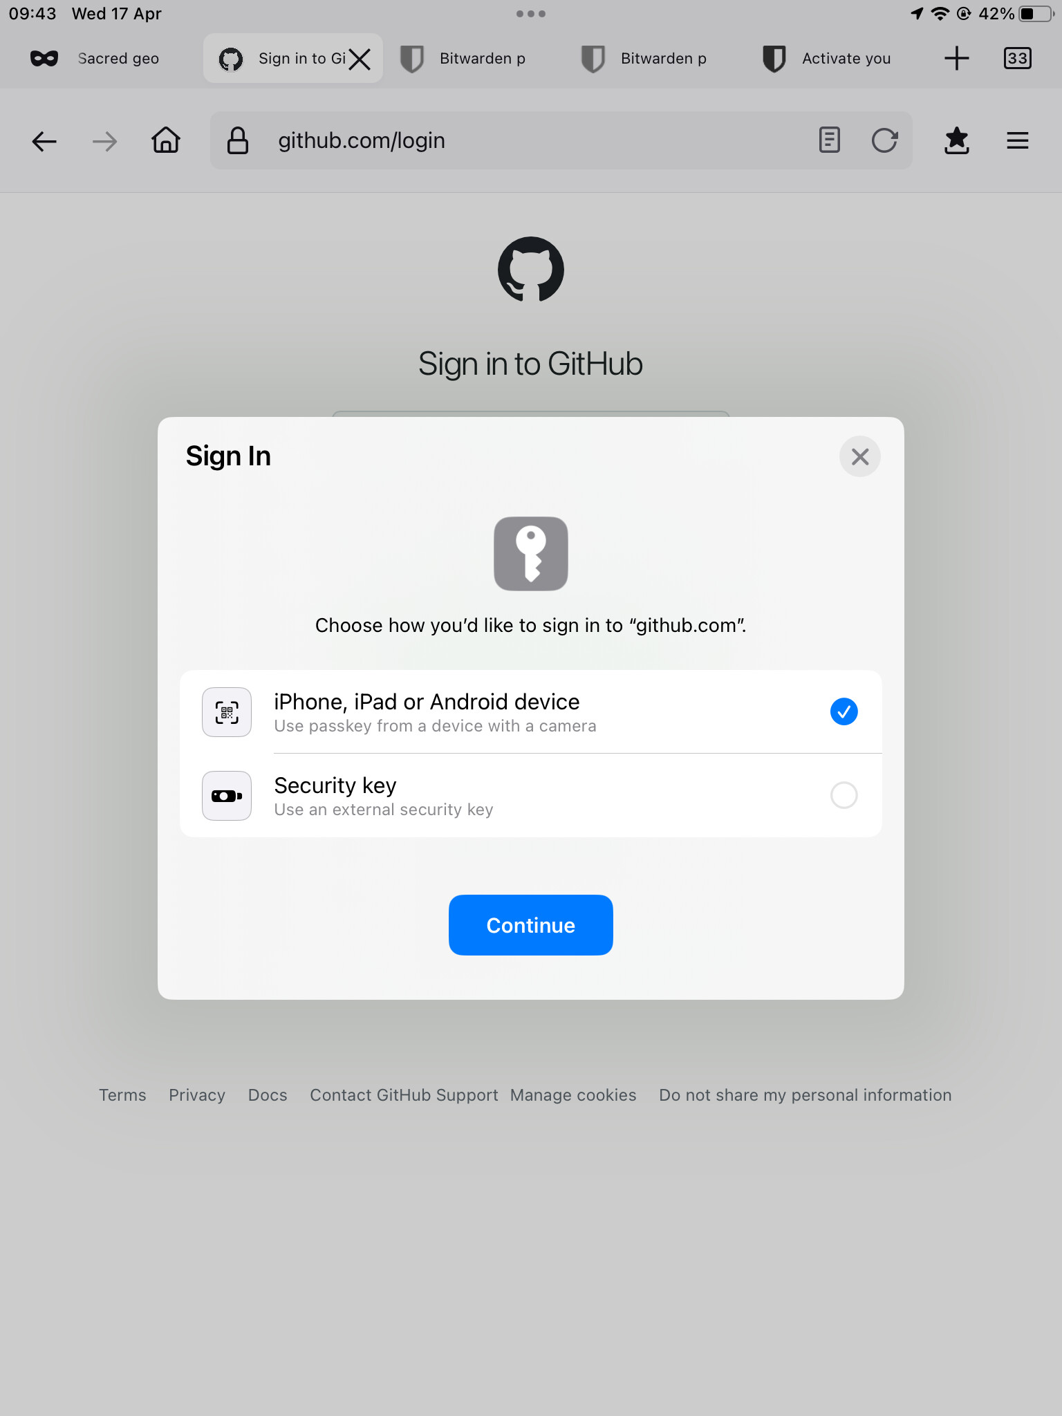Open the Manage cookies link
1062x1416 pixels.
coord(573,1095)
